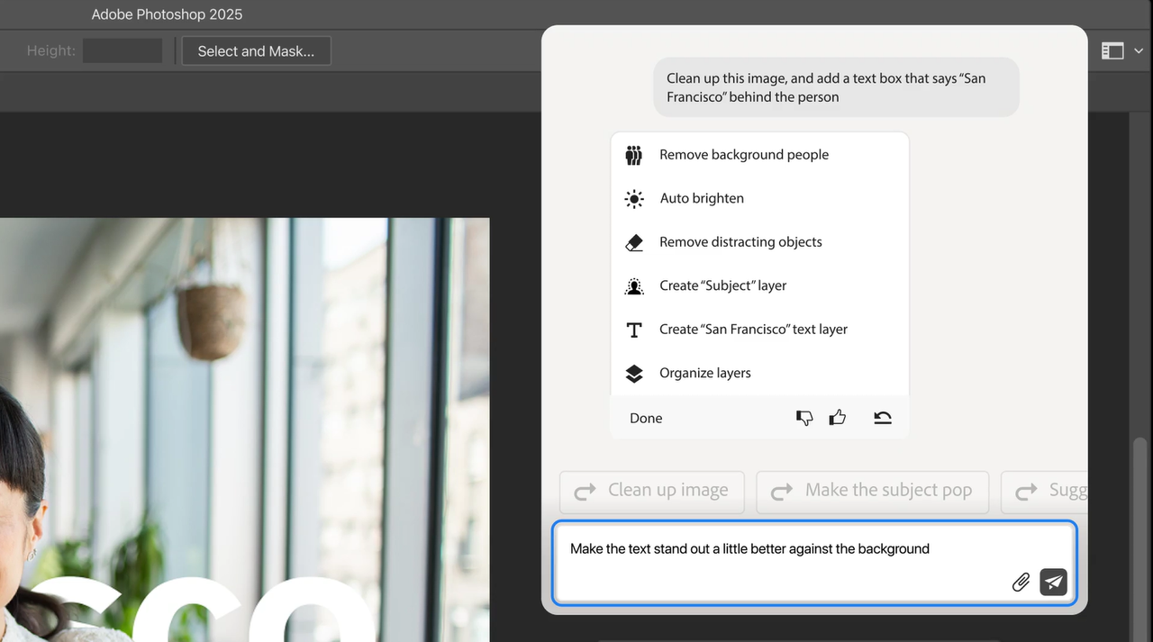
Task: Click the Remove distracting objects text
Action: (740, 242)
